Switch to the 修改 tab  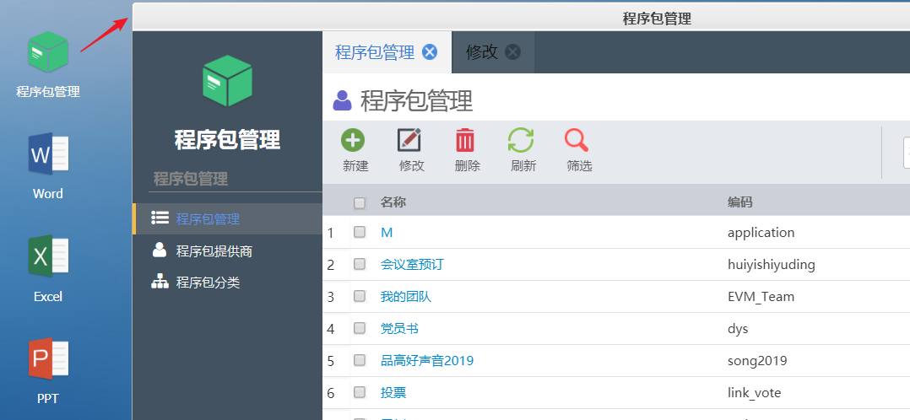point(482,52)
